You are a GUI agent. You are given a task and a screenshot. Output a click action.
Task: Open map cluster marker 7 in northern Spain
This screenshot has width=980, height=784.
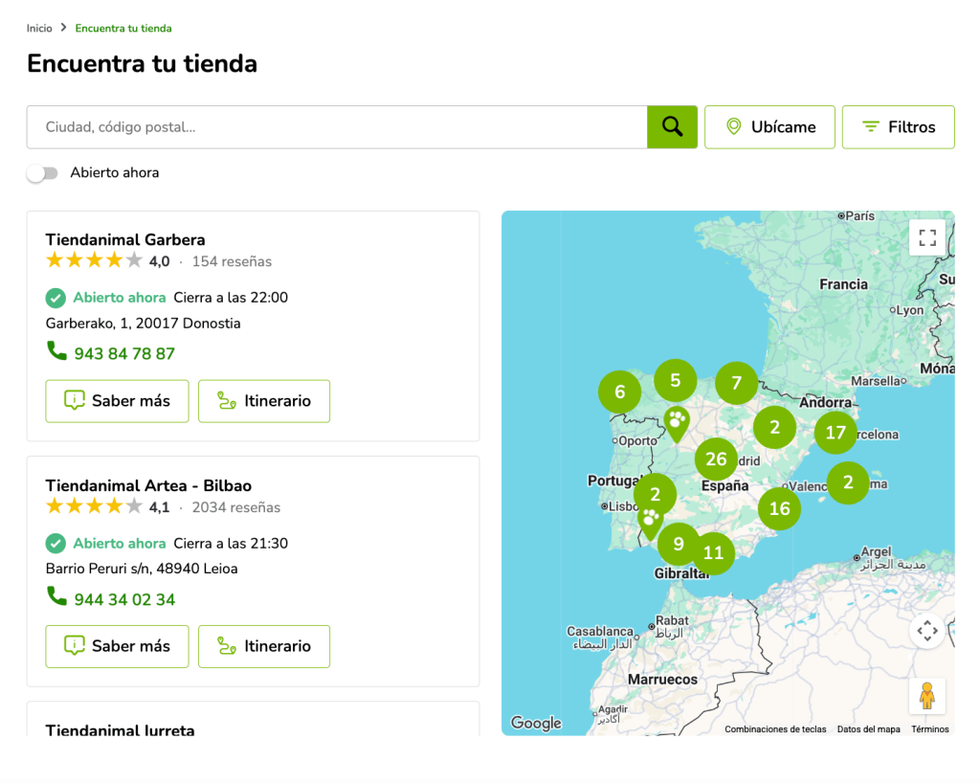pos(736,383)
